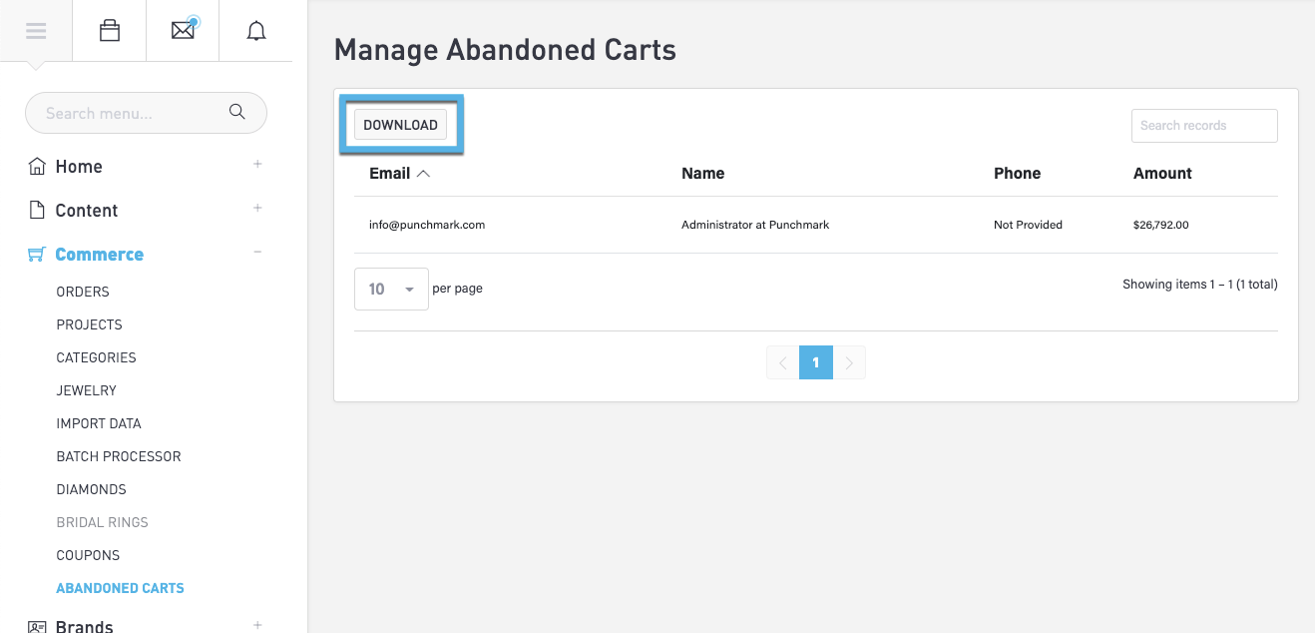
Task: Expand the Content menu section
Action: 257,209
